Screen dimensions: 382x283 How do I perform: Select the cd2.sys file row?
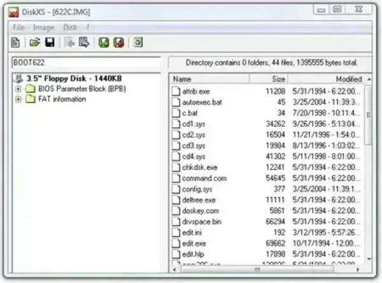click(x=266, y=135)
